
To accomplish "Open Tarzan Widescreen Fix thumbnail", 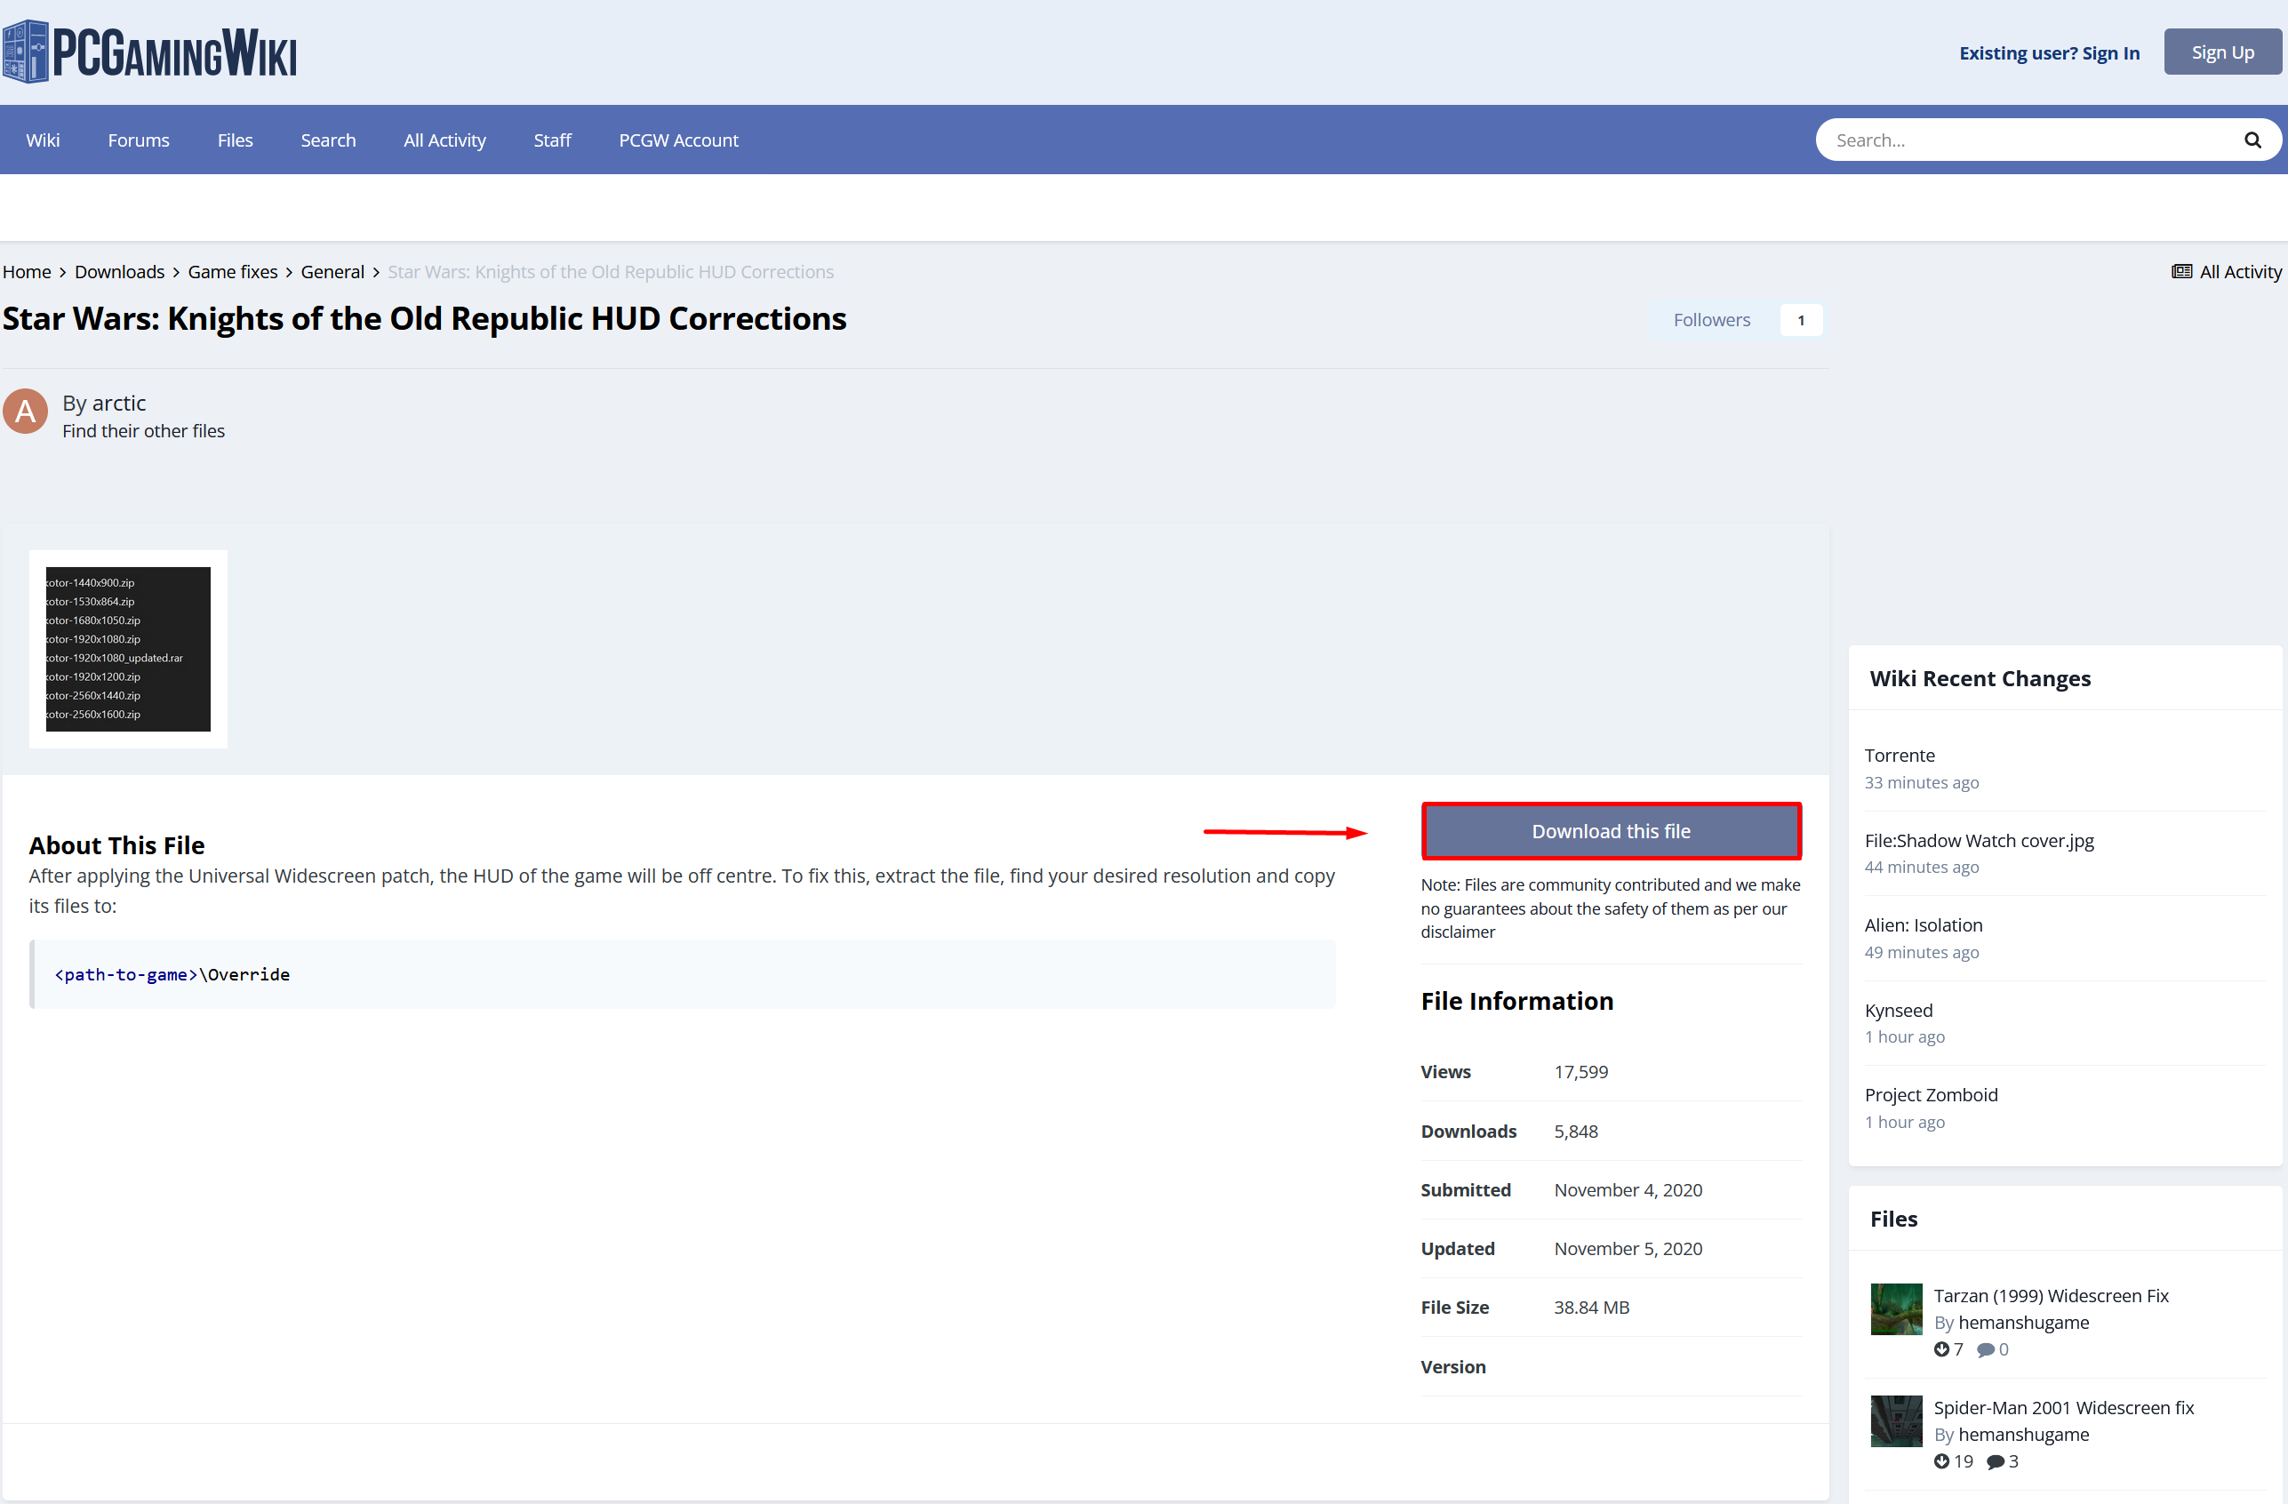I will 1895,1308.
